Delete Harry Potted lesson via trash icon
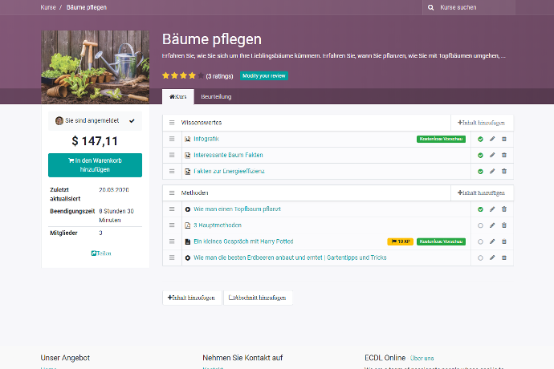 point(504,241)
